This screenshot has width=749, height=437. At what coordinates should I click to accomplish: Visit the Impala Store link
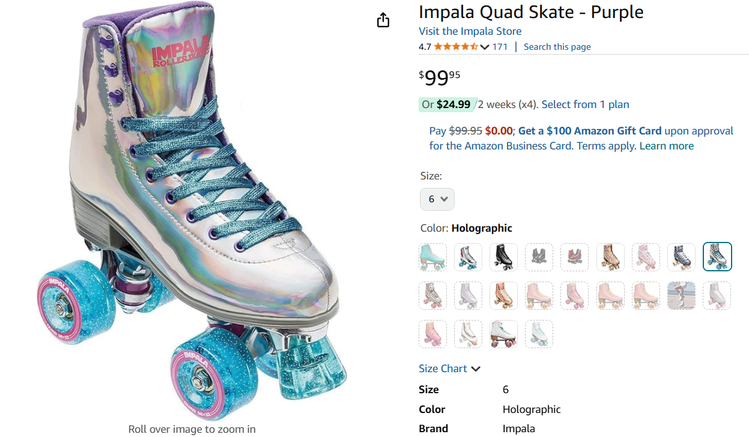(470, 31)
